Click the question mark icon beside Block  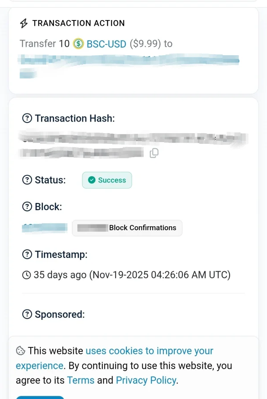pyautogui.click(x=27, y=207)
